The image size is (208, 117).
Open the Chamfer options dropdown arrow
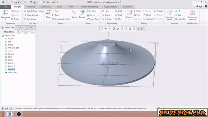[113, 19]
